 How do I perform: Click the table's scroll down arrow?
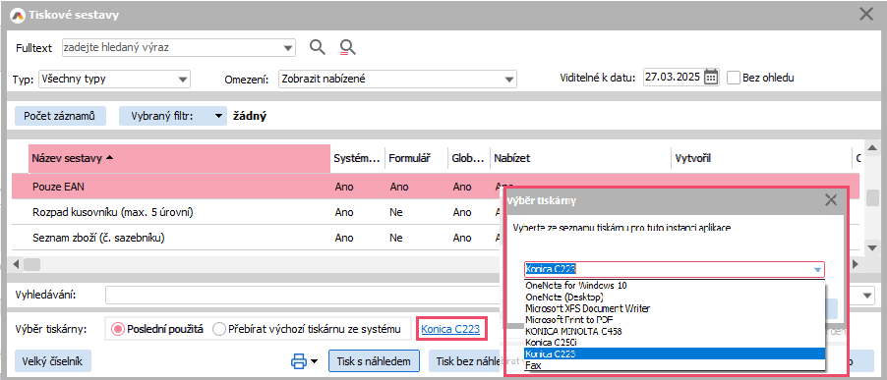click(873, 247)
